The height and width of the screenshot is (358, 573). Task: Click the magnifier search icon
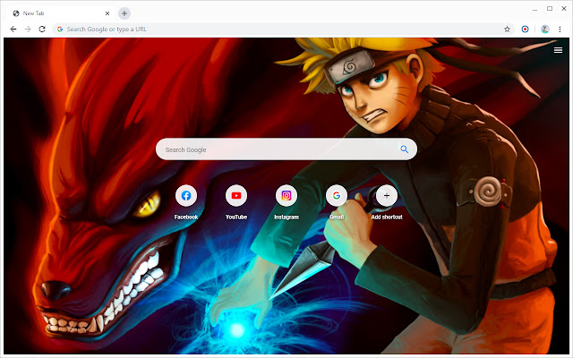pyautogui.click(x=404, y=149)
